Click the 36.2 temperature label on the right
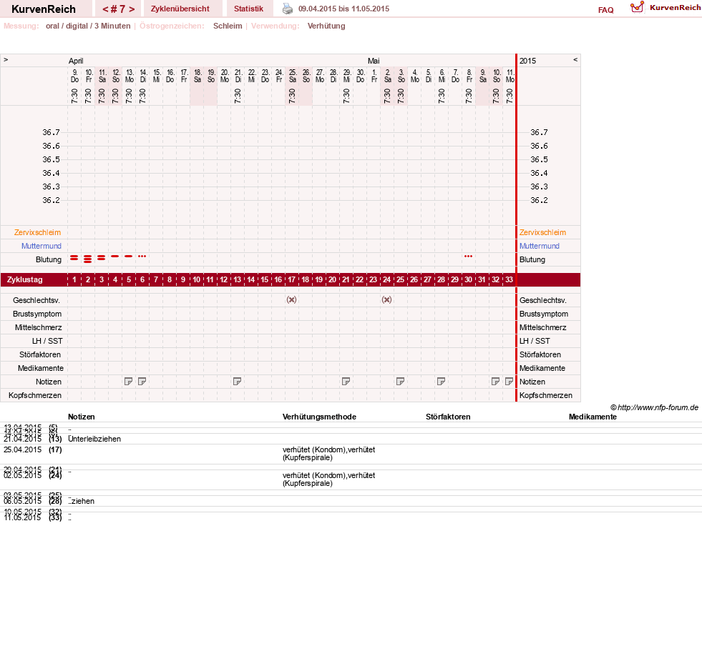 point(539,200)
